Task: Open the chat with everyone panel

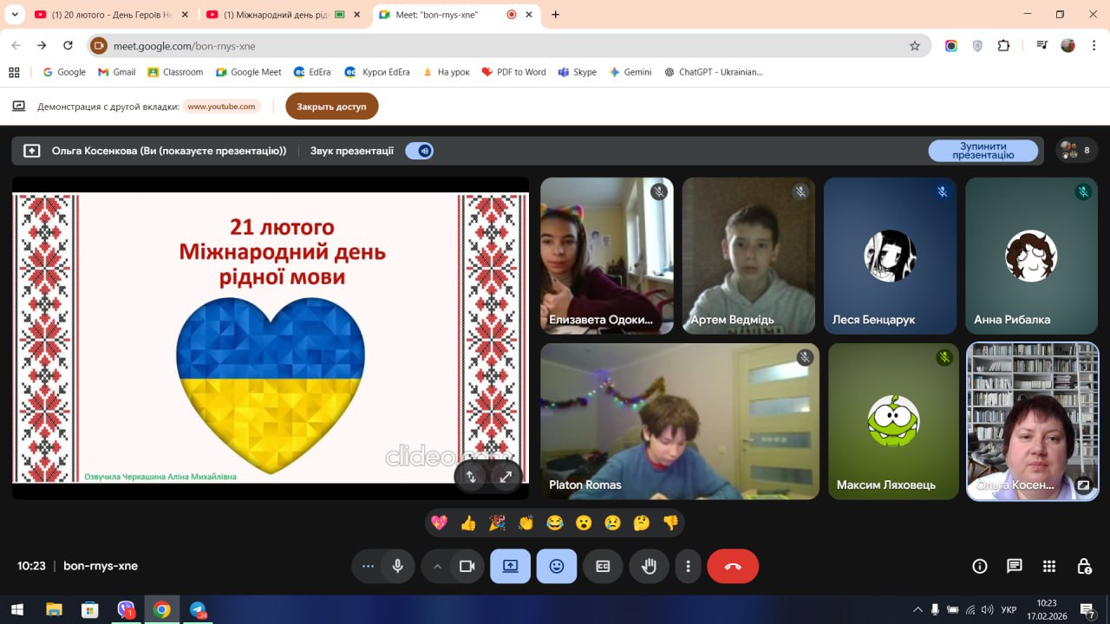Action: coord(1015,566)
